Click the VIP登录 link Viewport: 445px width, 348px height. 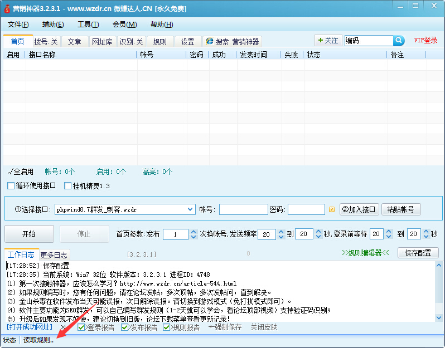425,40
